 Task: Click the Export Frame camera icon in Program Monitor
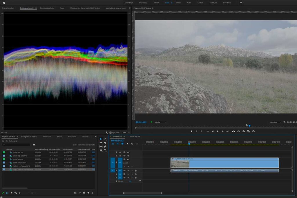pos(243,131)
